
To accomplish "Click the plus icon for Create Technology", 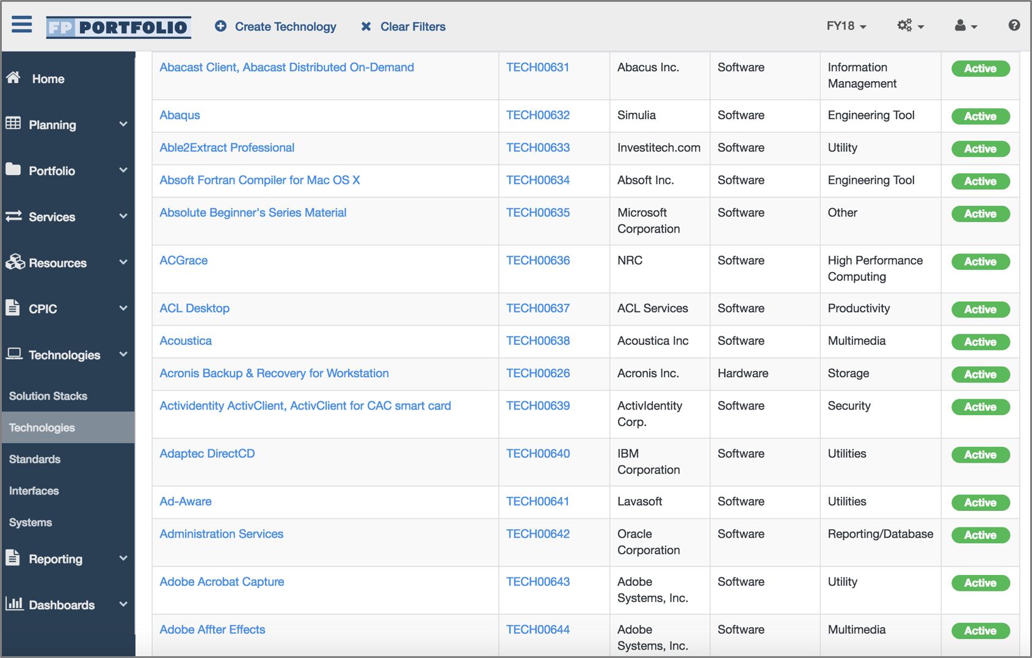I will pos(220,26).
